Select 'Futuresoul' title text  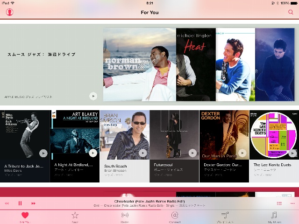[x=163, y=165]
